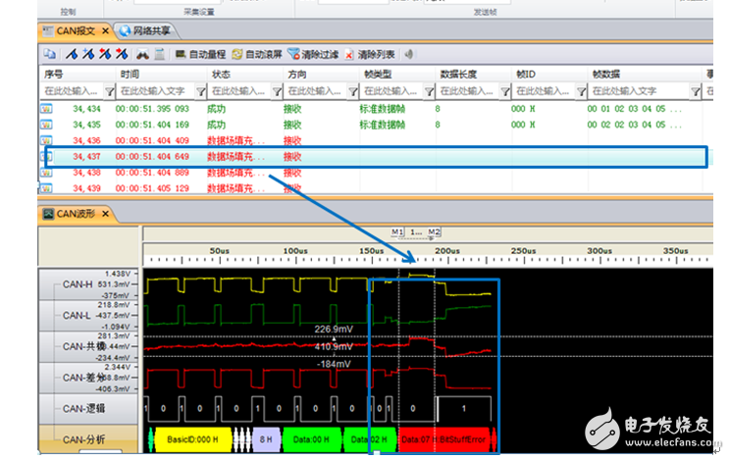The image size is (730, 459).
Task: Select error row 34,436
Action: [375, 140]
